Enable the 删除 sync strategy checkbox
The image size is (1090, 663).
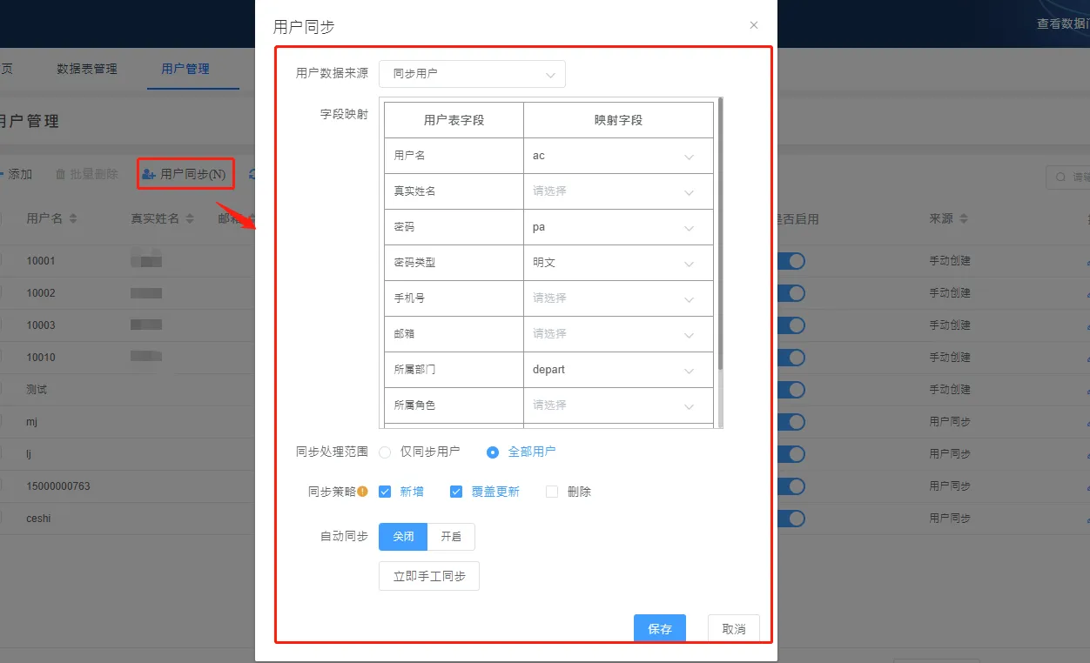[x=552, y=492]
